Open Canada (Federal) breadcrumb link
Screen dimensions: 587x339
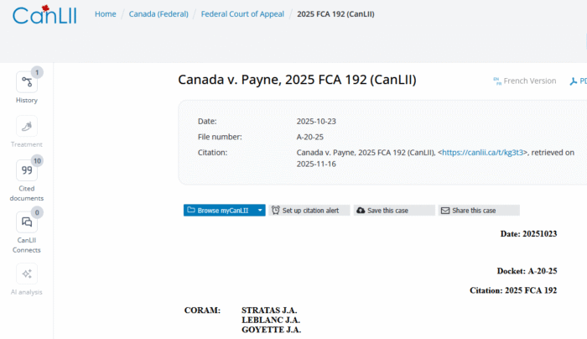(x=158, y=14)
